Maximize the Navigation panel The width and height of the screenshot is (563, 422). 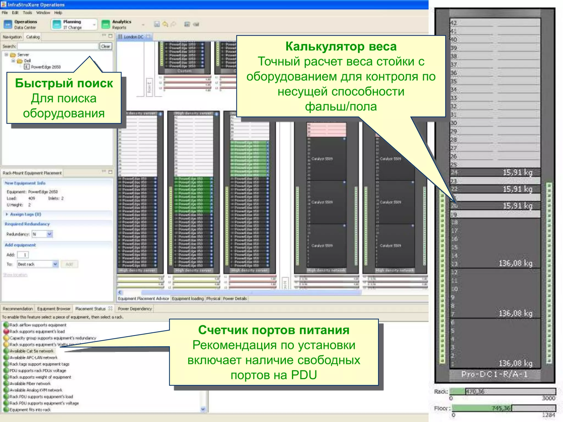[111, 36]
